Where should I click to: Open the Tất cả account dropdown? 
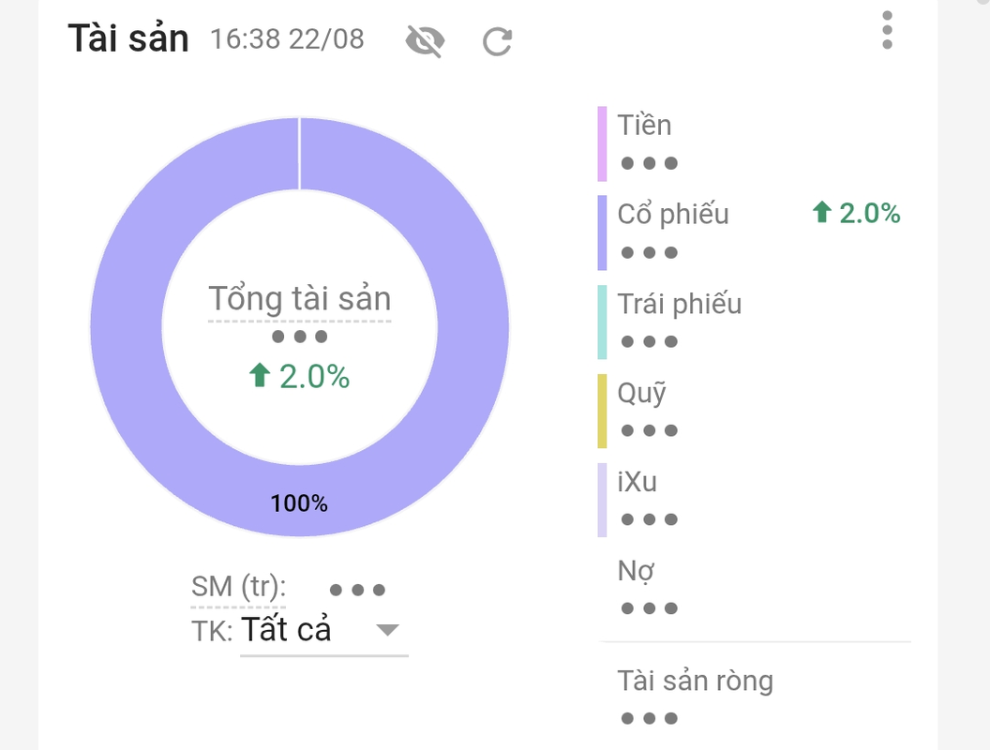tap(287, 629)
